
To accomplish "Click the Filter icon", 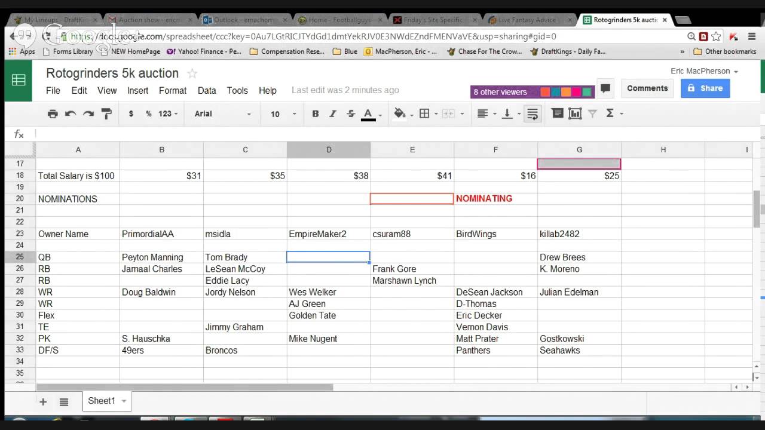I will click(x=592, y=113).
